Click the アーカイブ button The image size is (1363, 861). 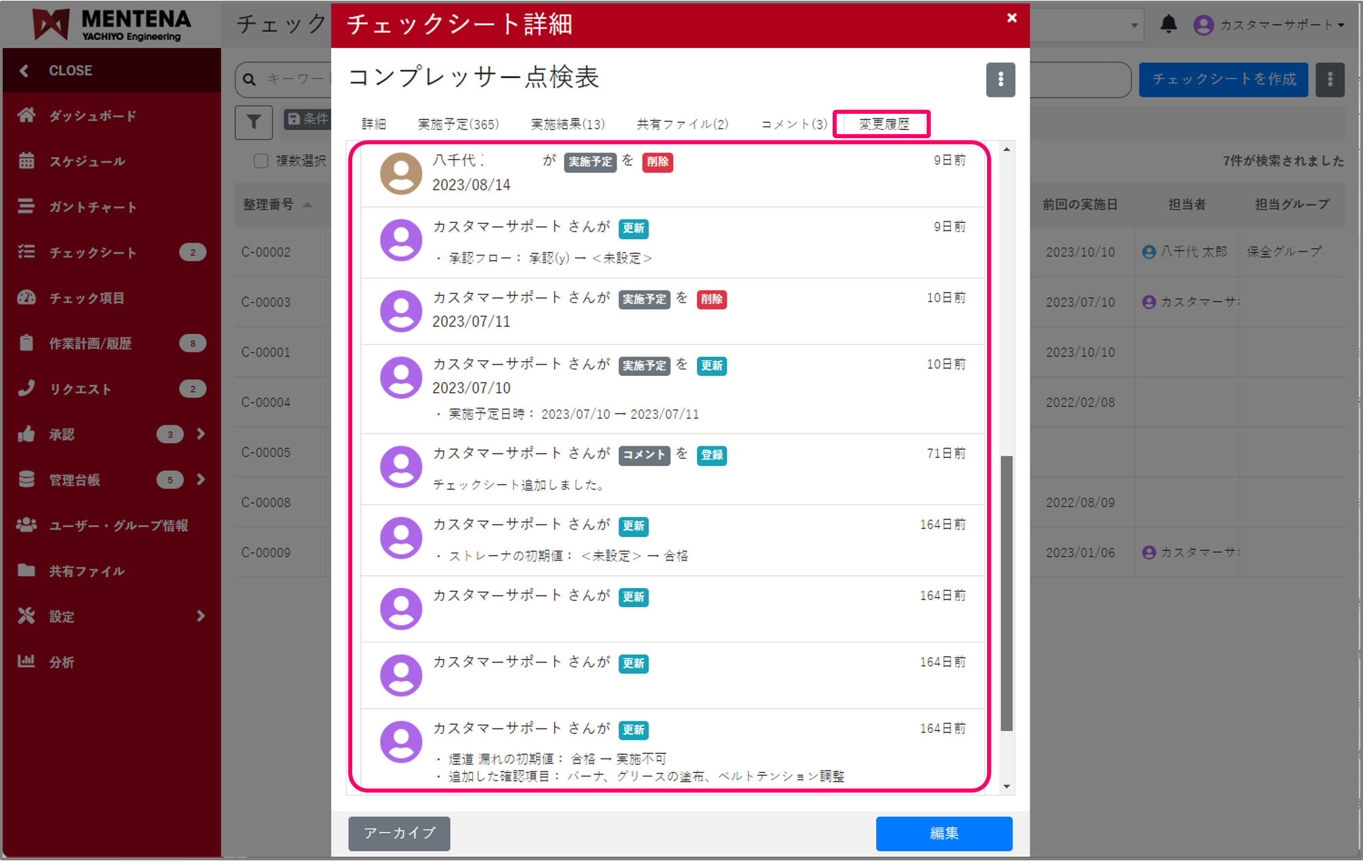399,834
